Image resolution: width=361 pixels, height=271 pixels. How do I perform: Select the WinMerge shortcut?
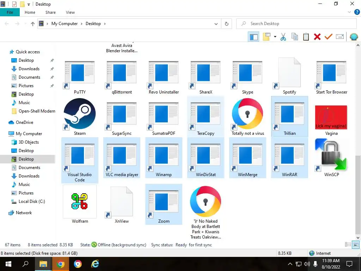pos(247,158)
